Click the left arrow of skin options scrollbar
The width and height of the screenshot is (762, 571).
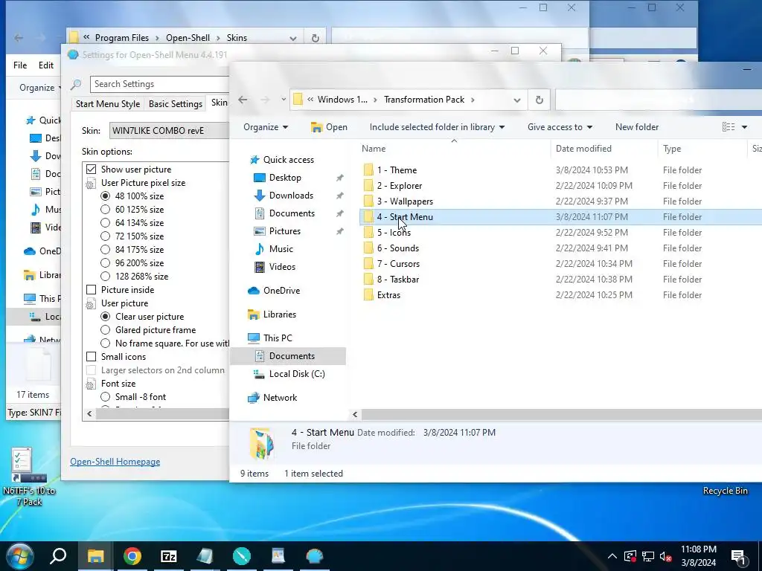tap(89, 413)
